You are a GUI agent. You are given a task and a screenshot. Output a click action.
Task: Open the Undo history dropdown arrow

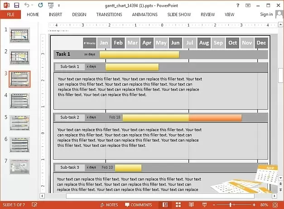pos(33,6)
